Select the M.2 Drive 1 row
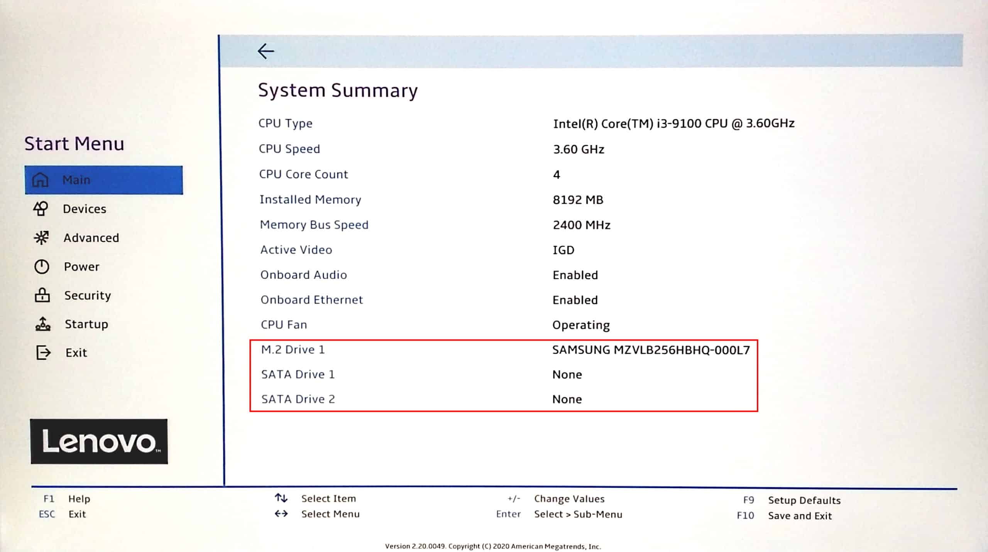This screenshot has width=988, height=552. click(293, 349)
